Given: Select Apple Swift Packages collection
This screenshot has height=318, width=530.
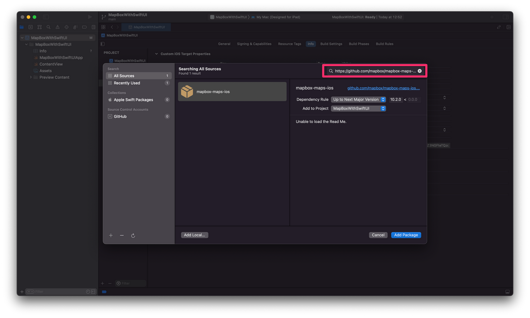Looking at the screenshot, I should click(x=133, y=100).
